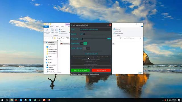Toggle the Copy + Paste switch
The width and height of the screenshot is (182, 102).
pos(86,48)
